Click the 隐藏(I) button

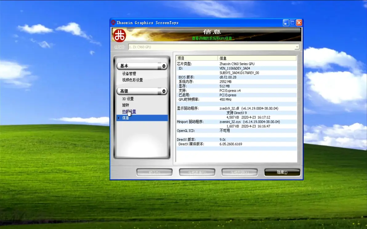pyautogui.click(x=282, y=172)
